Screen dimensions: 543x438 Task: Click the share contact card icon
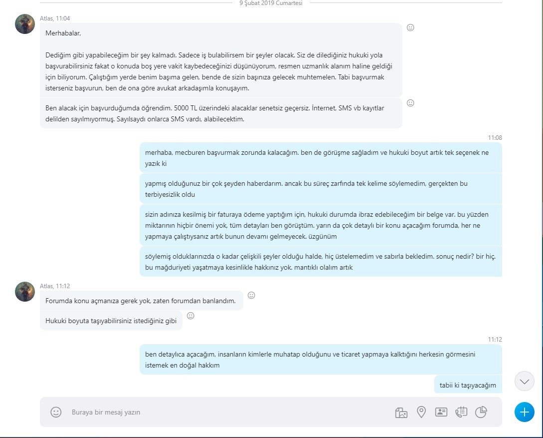(441, 412)
